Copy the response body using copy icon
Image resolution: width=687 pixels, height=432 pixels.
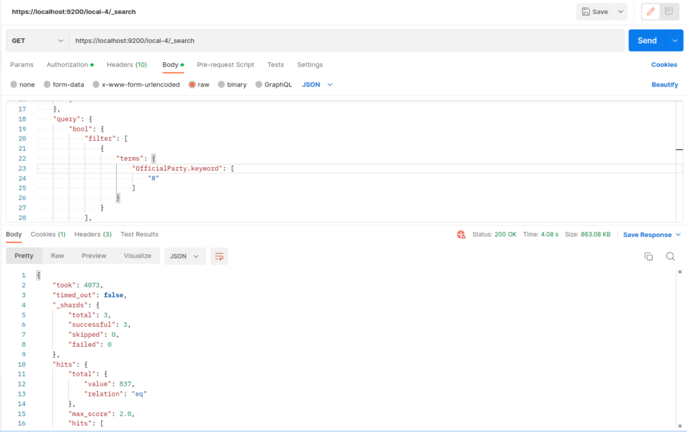[648, 256]
